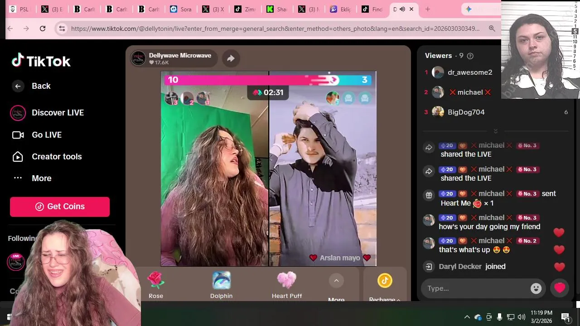Click the Arslan mayo host name
Screen dimensions: 580x326
[x=340, y=258]
